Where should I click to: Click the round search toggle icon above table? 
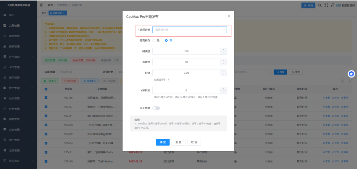342,81
